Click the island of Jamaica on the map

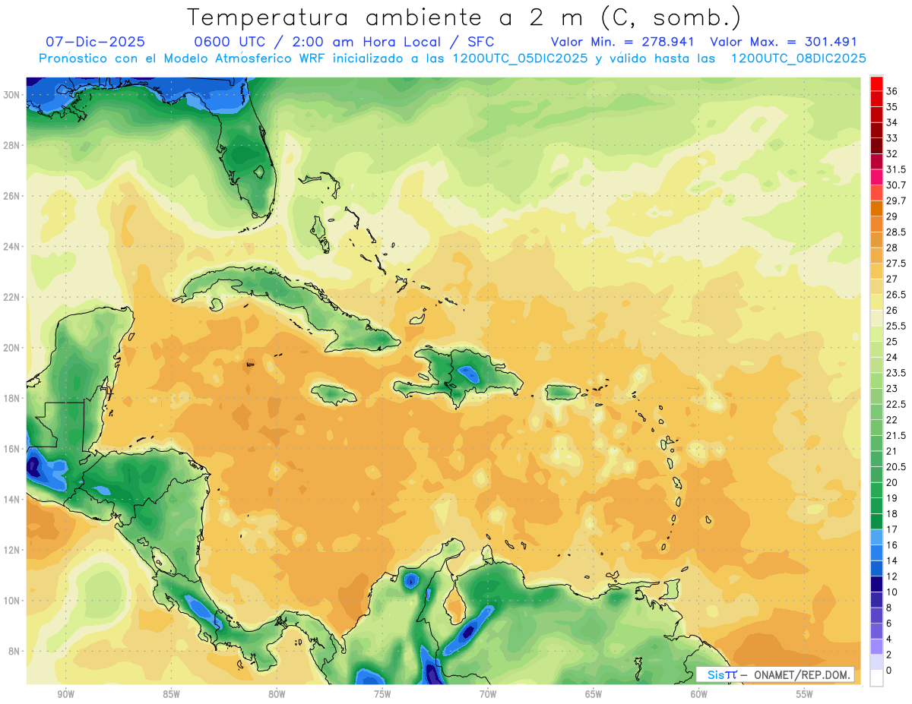[x=334, y=394]
